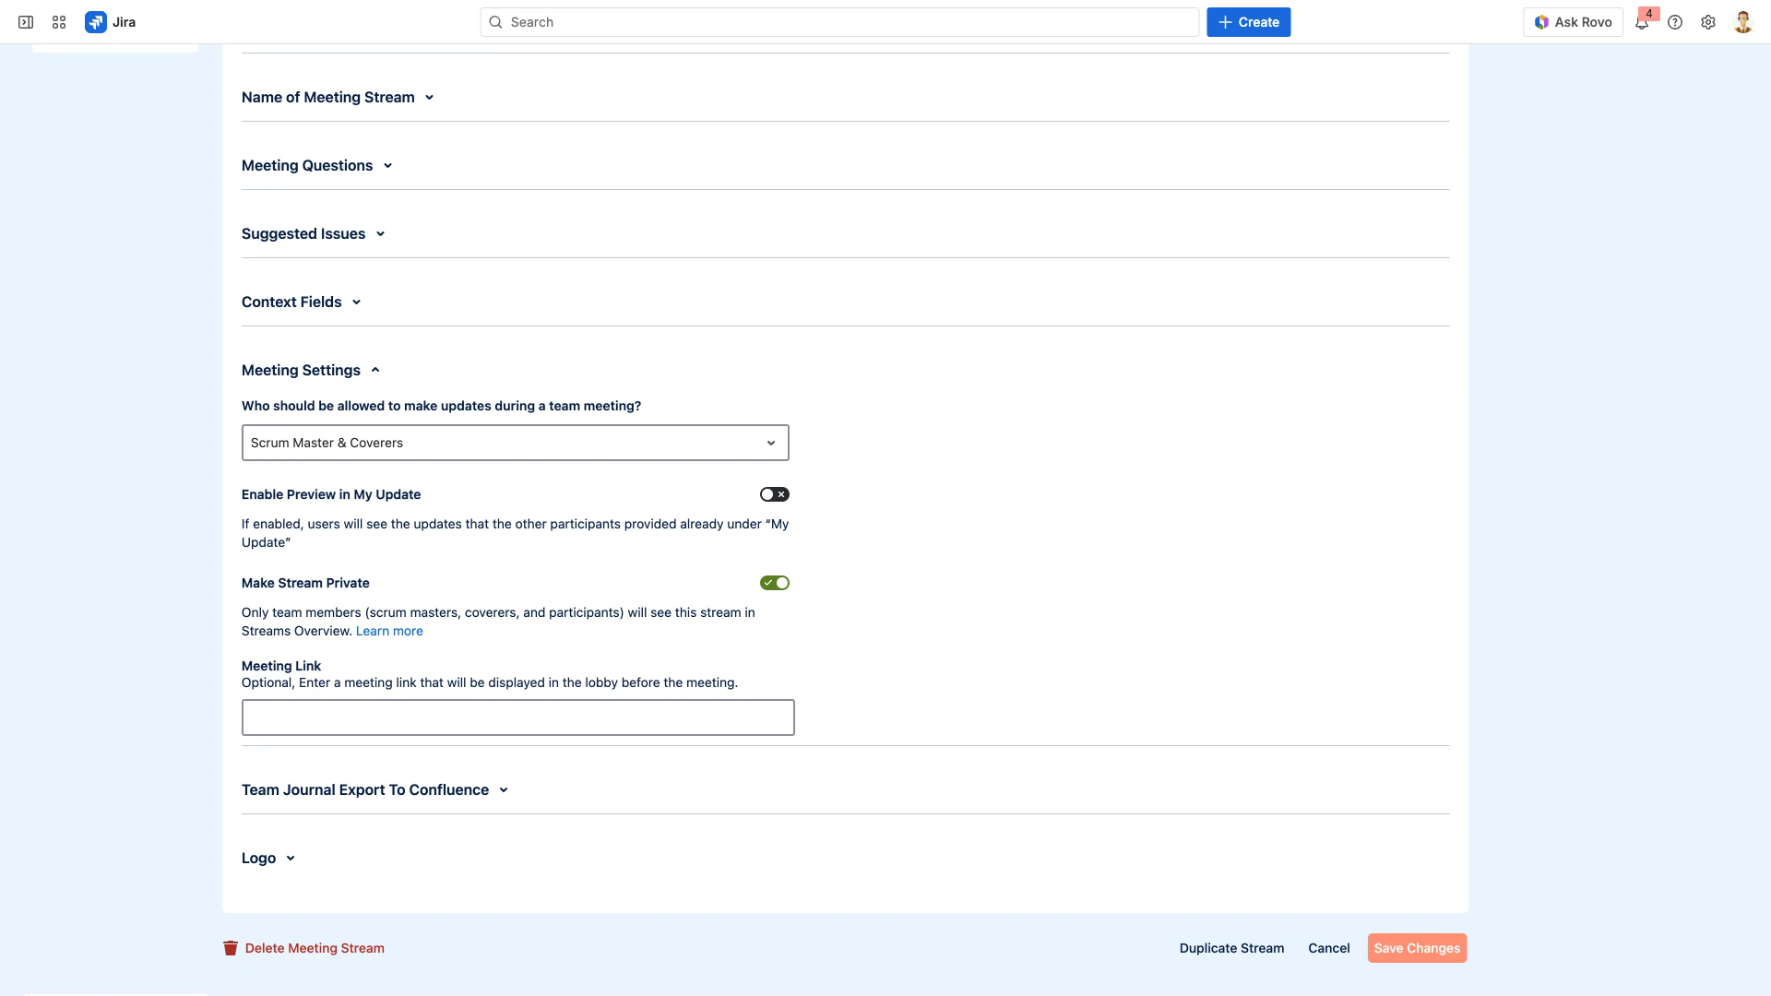Enable Preview in My Update

(774, 493)
